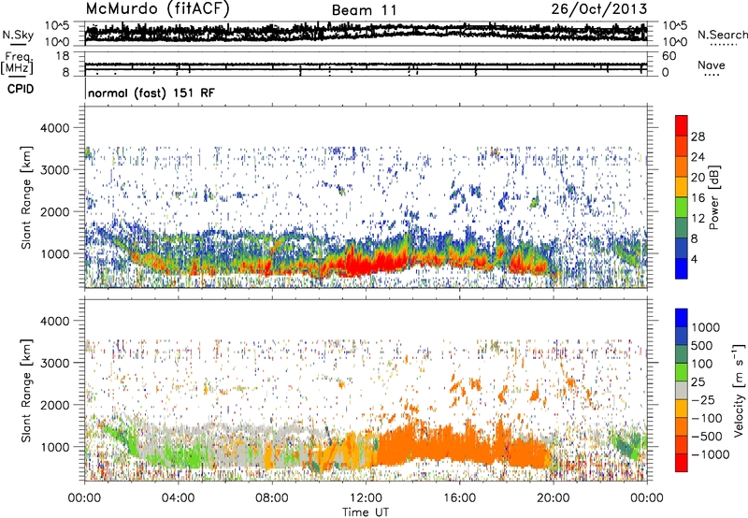Click the 'normal (fast) 151 RF' mode text

tap(151, 93)
